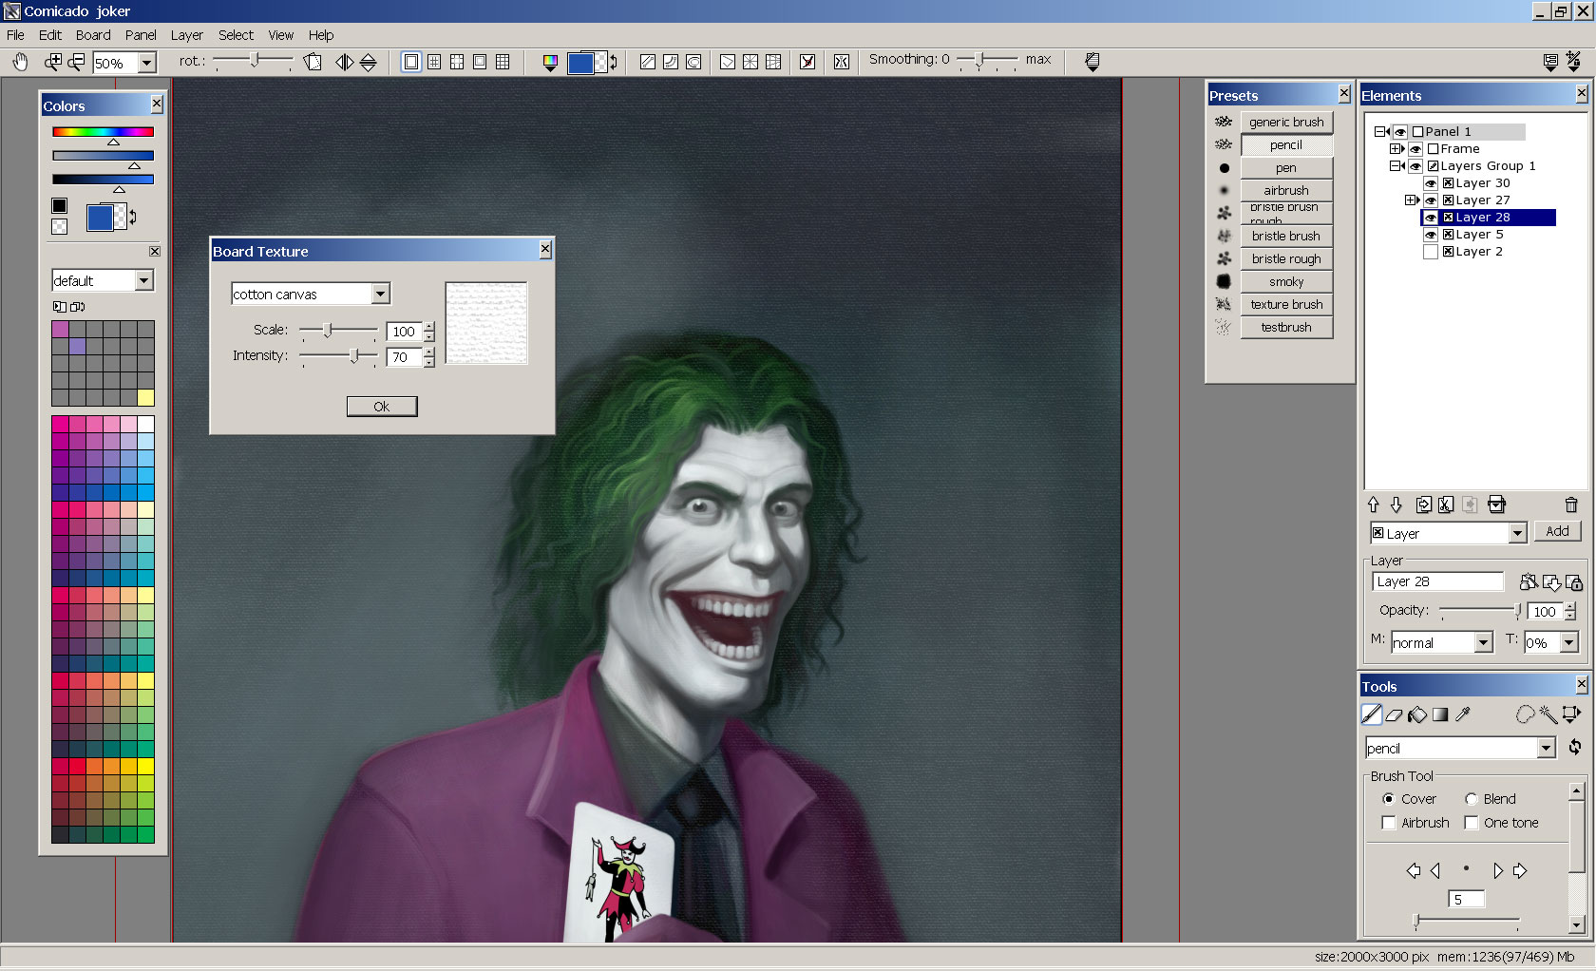Select the Lasso selection tool
Image resolution: width=1596 pixels, height=971 pixels.
click(1525, 714)
